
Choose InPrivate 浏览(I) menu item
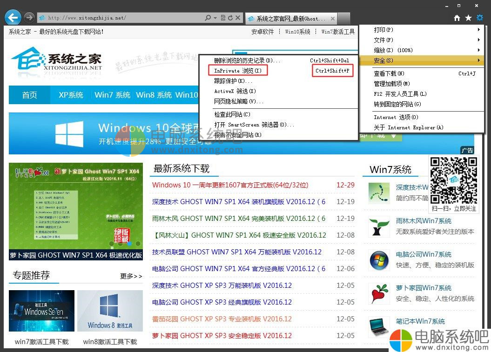278,71
